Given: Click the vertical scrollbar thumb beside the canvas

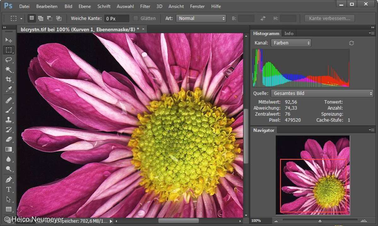Looking at the screenshot, I should (x=246, y=136).
